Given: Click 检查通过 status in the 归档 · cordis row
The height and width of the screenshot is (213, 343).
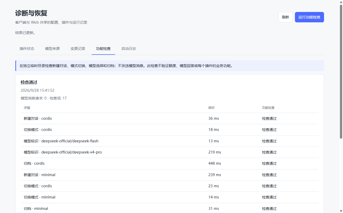Looking at the screenshot, I should [x=269, y=163].
